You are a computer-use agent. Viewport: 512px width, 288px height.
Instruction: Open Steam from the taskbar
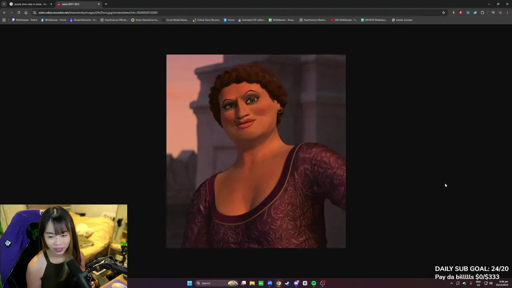287,283
